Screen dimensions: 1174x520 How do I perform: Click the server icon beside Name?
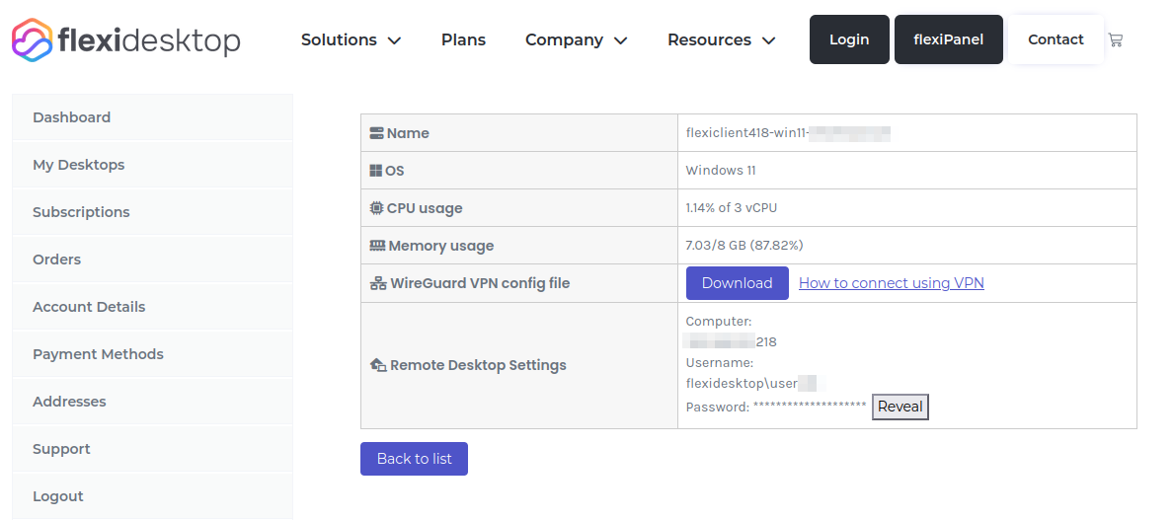pos(376,133)
